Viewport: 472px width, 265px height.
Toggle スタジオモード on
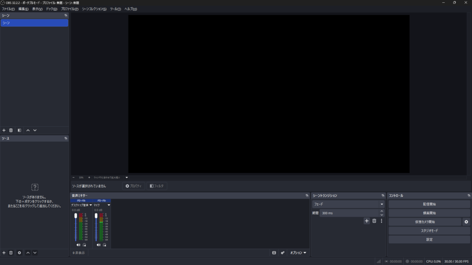tap(429, 231)
